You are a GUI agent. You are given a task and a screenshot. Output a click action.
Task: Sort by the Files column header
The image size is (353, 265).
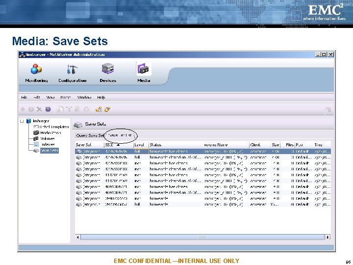(x=288, y=145)
